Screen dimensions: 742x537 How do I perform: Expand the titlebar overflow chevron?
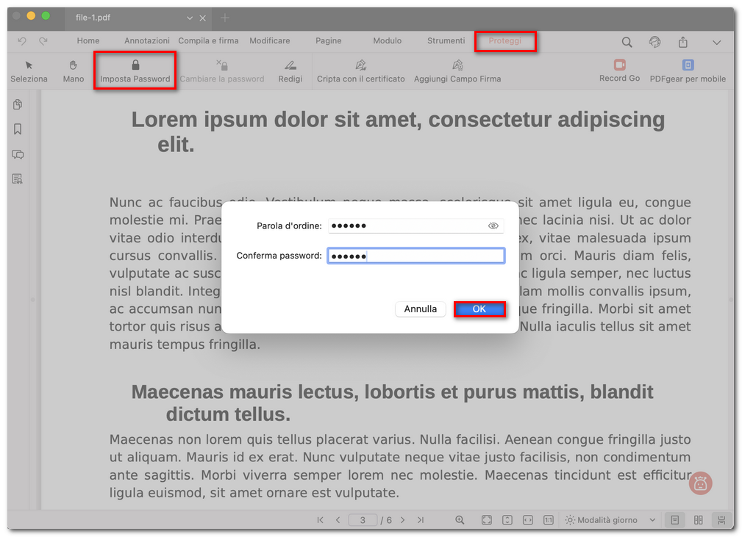717,42
